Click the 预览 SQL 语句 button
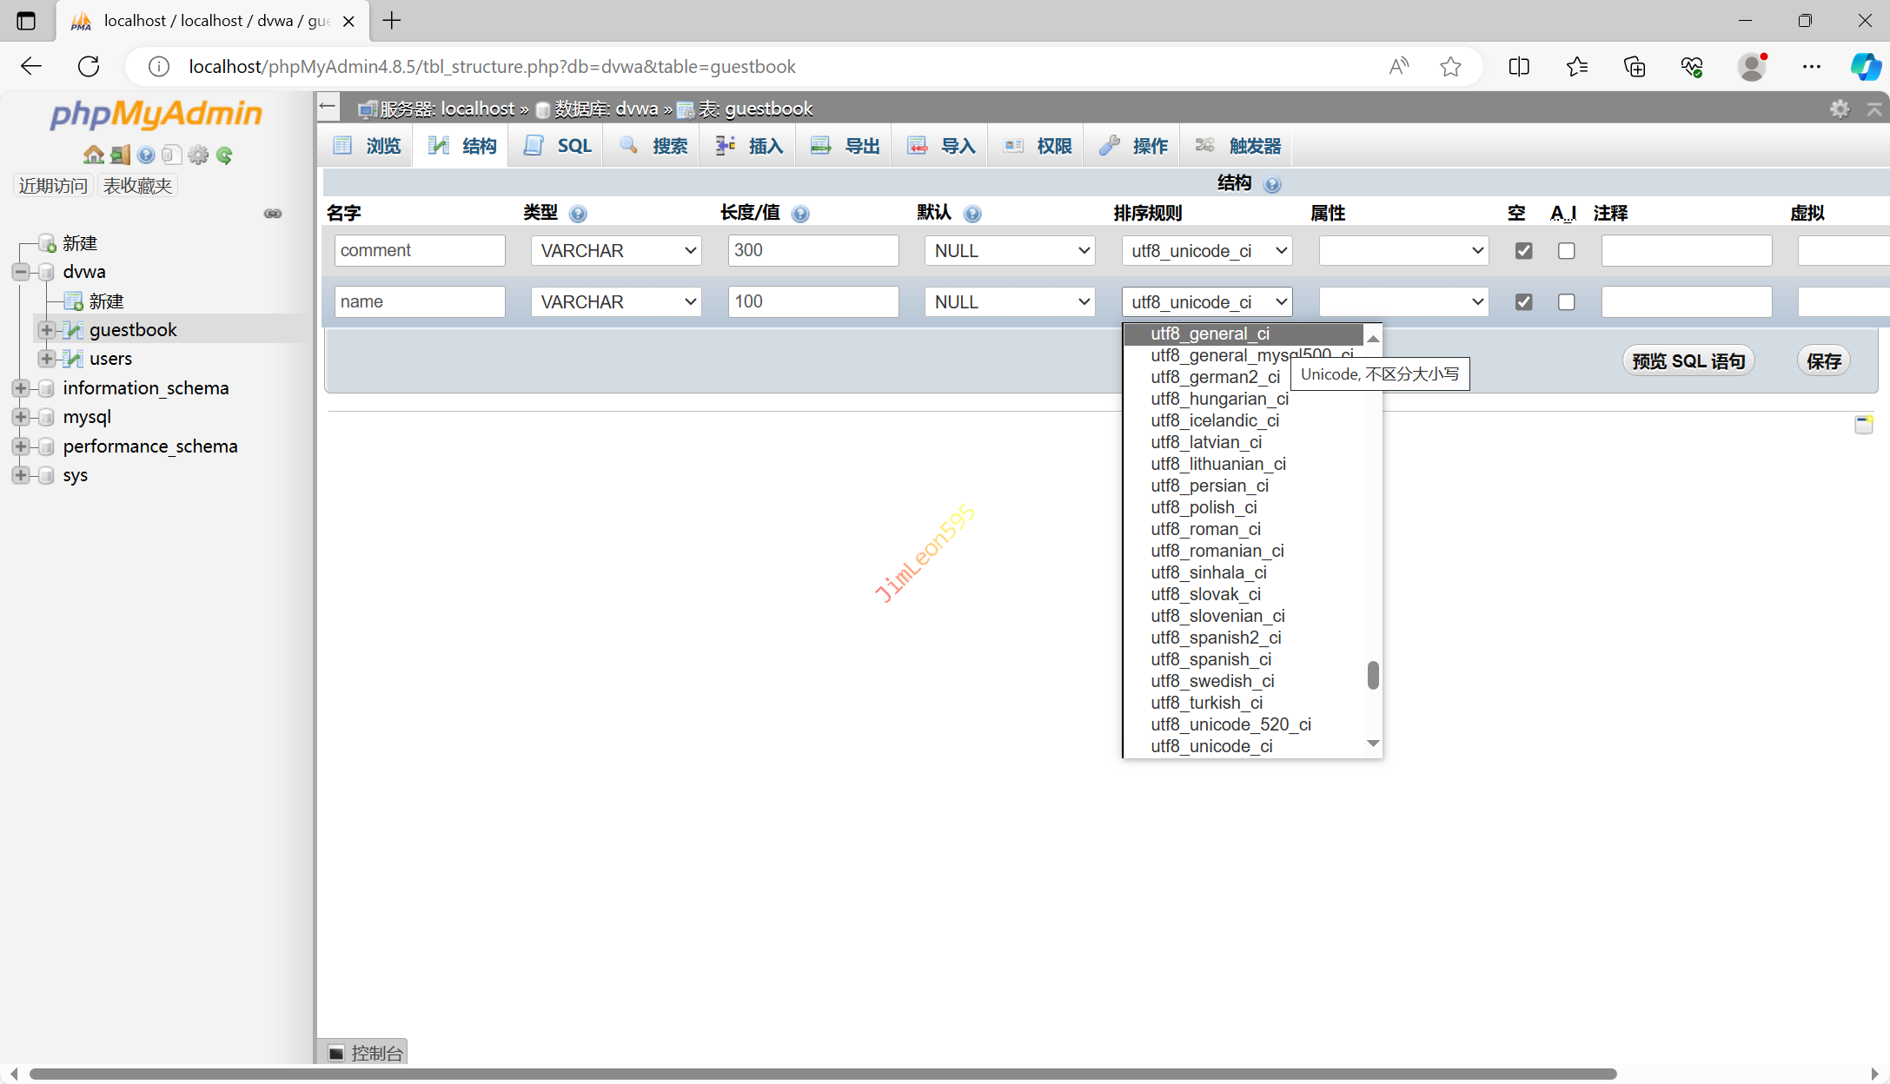This screenshot has width=1890, height=1084. point(1688,361)
